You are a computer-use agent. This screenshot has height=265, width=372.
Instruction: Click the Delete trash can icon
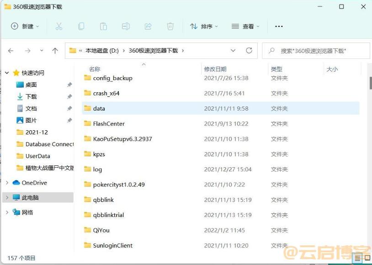pos(170,26)
